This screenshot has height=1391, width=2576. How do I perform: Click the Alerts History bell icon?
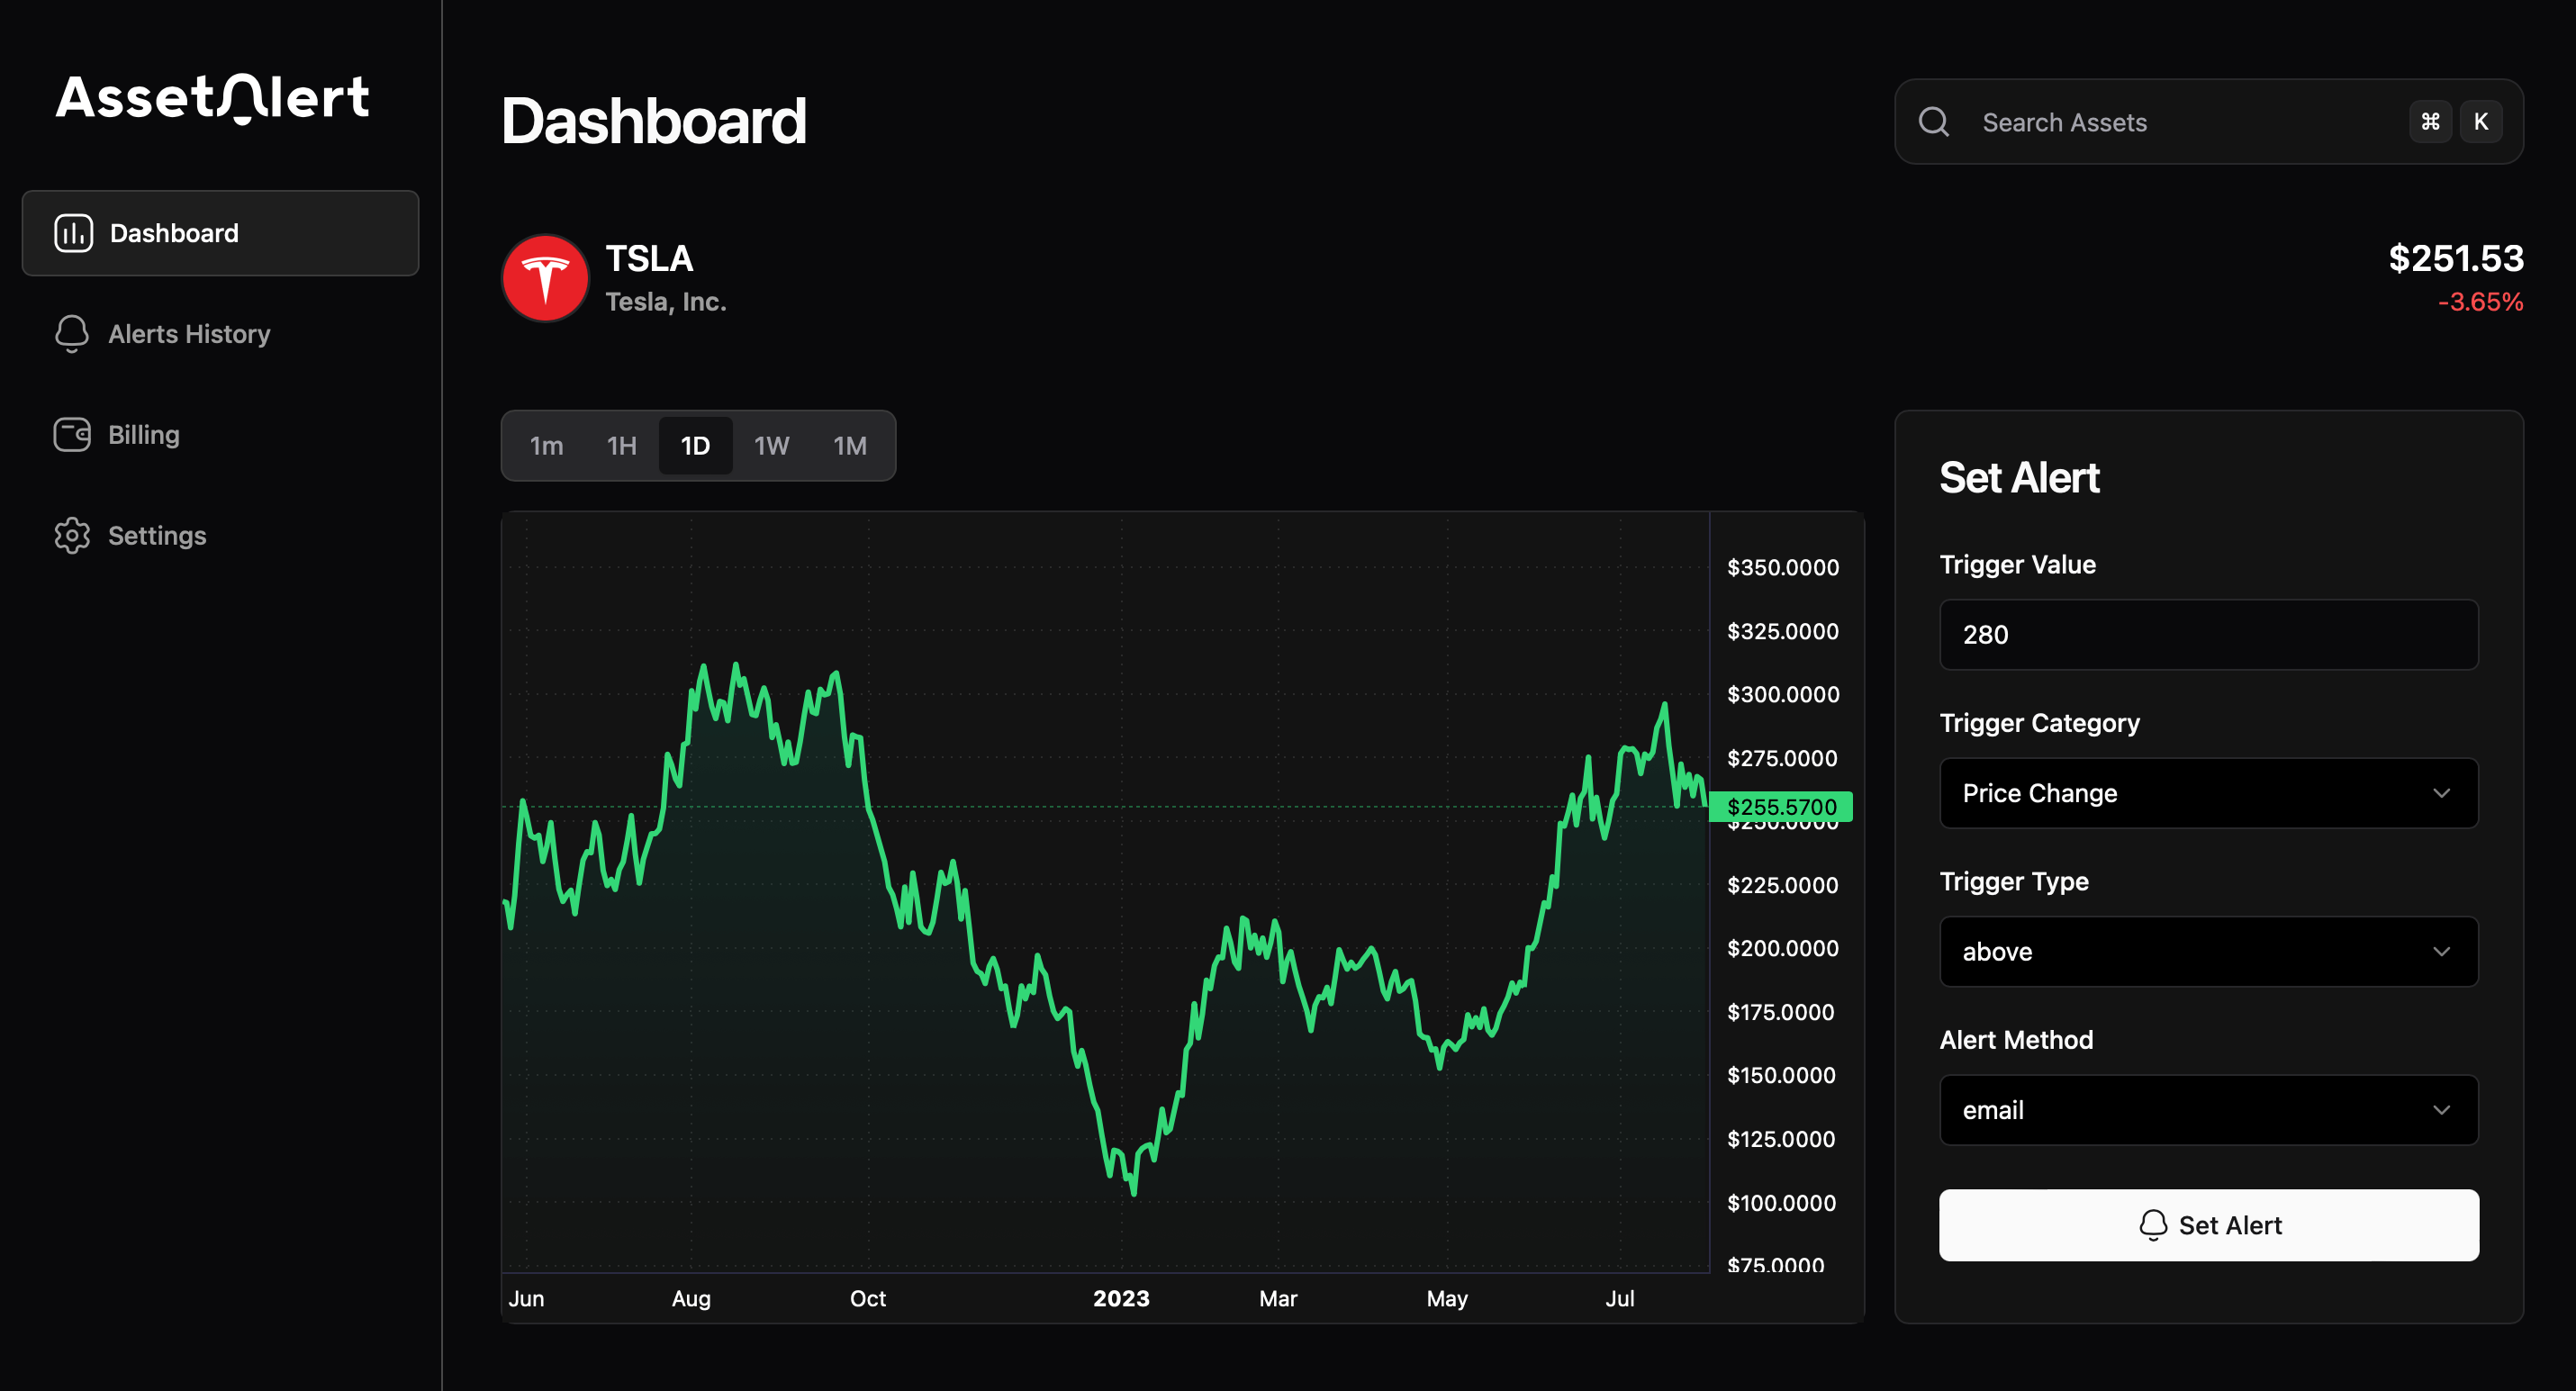click(x=72, y=334)
